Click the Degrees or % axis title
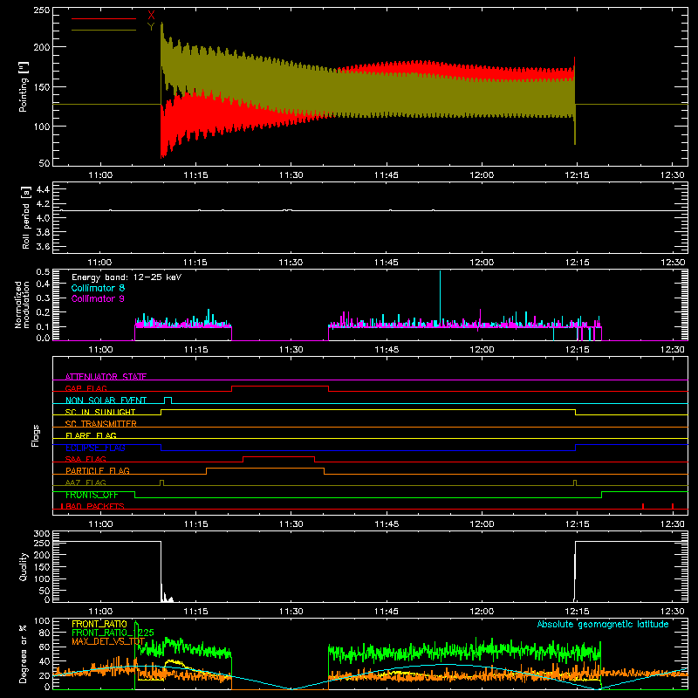 [x=24, y=654]
